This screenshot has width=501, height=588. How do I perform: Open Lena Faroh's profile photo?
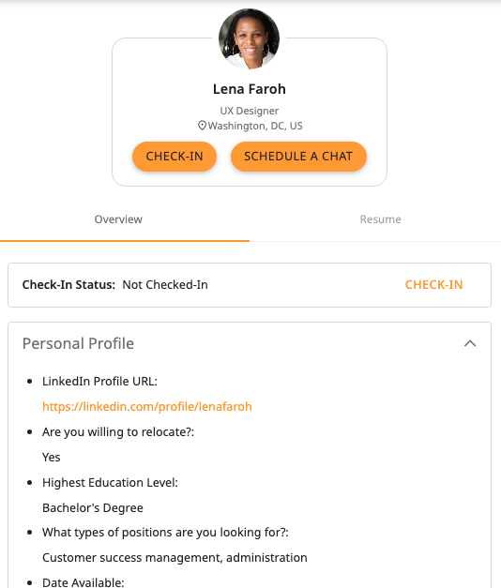250,39
